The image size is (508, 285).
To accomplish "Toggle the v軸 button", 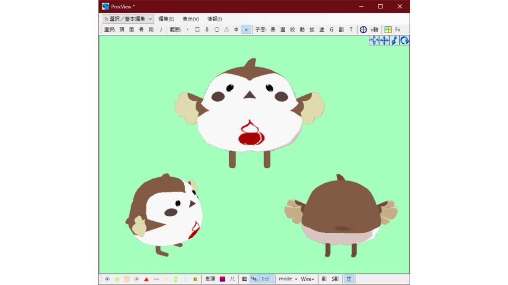I will click(374, 30).
